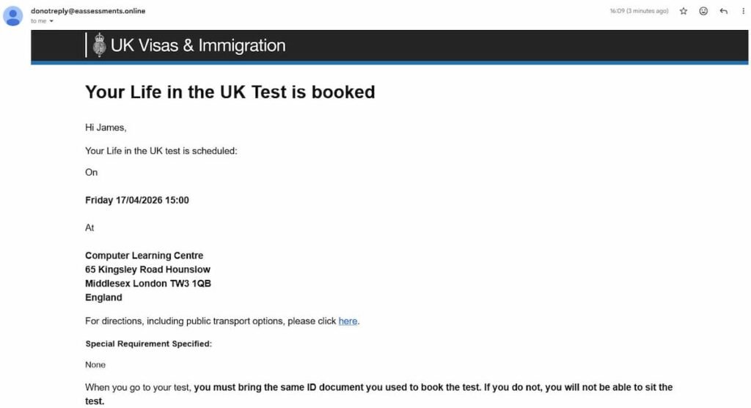This screenshot has width=751, height=408.
Task: Click the postcode line "Middlesex London TW3 1QB"
Action: (x=148, y=283)
